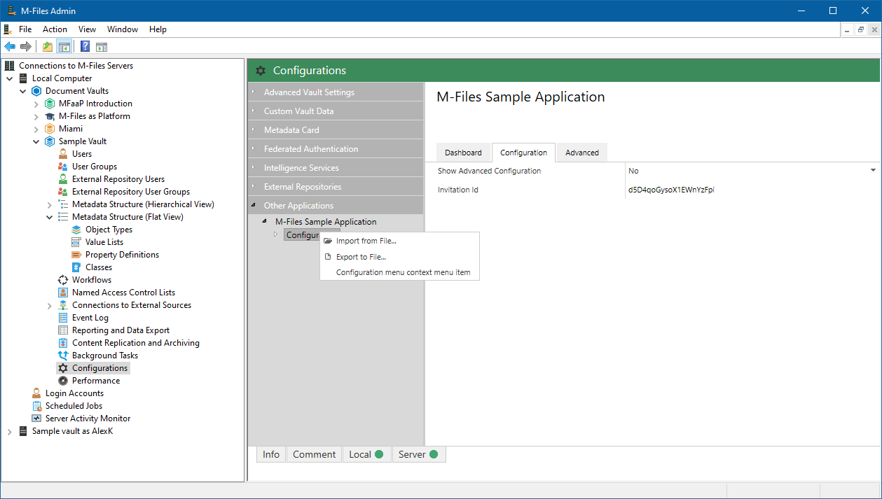Choose Export to File... in context menu
Viewport: 882px width, 499px height.
point(399,257)
